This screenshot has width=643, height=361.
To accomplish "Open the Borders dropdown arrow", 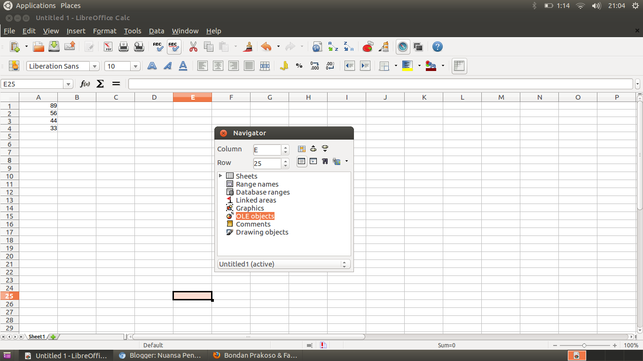I will 396,66.
